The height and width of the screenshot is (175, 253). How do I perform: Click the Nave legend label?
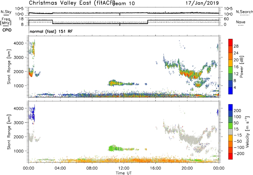coord(241,22)
